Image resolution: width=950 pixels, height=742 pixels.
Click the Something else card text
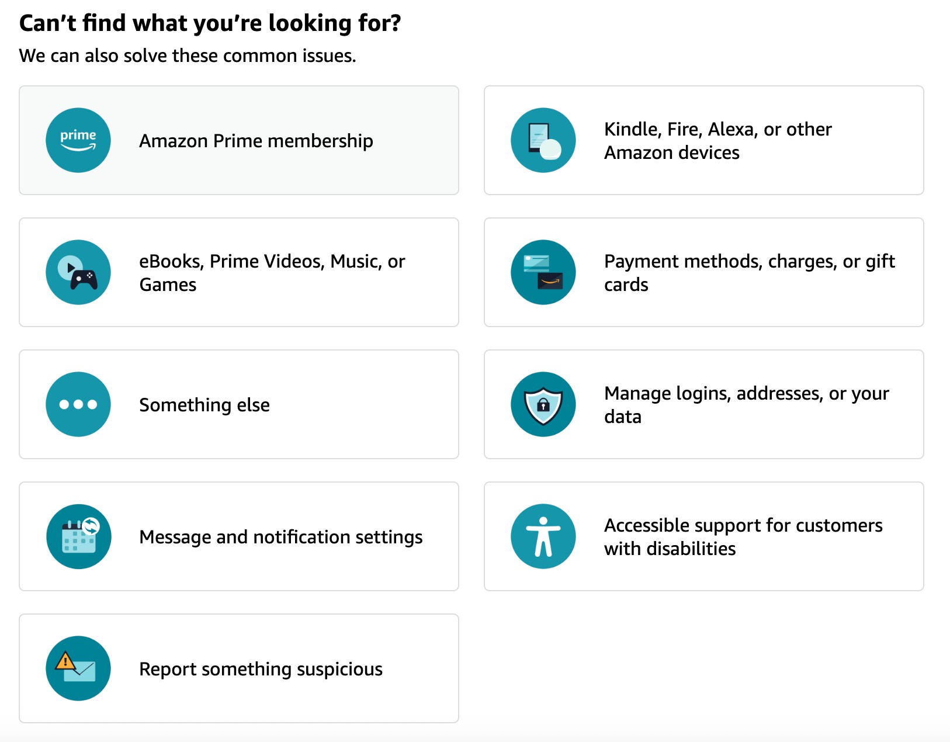(x=204, y=405)
